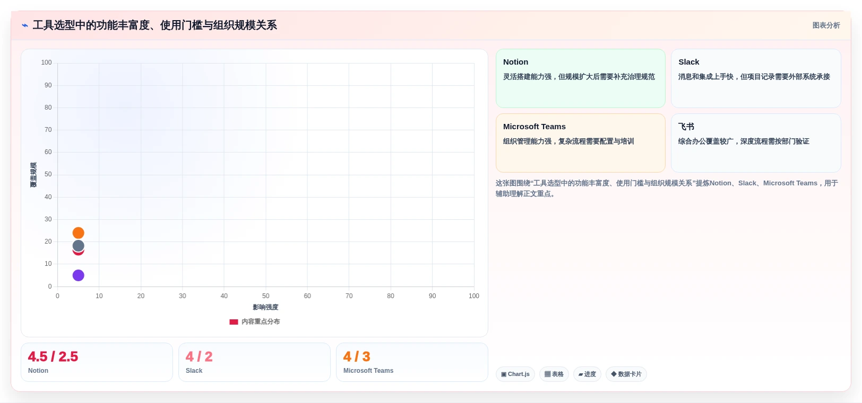Click the y-axis tick label 100

pyautogui.click(x=46, y=62)
